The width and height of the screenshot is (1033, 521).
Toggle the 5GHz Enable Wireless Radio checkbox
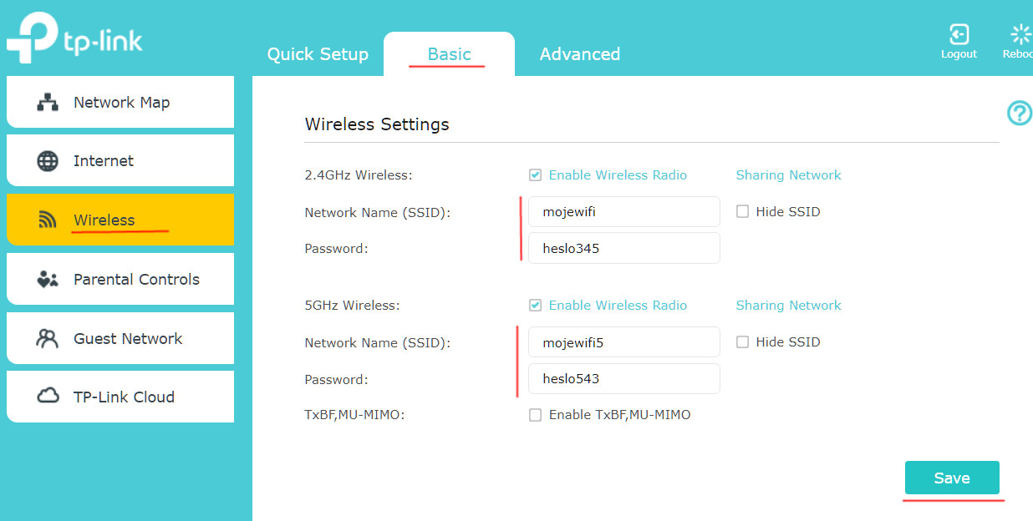[x=535, y=306]
